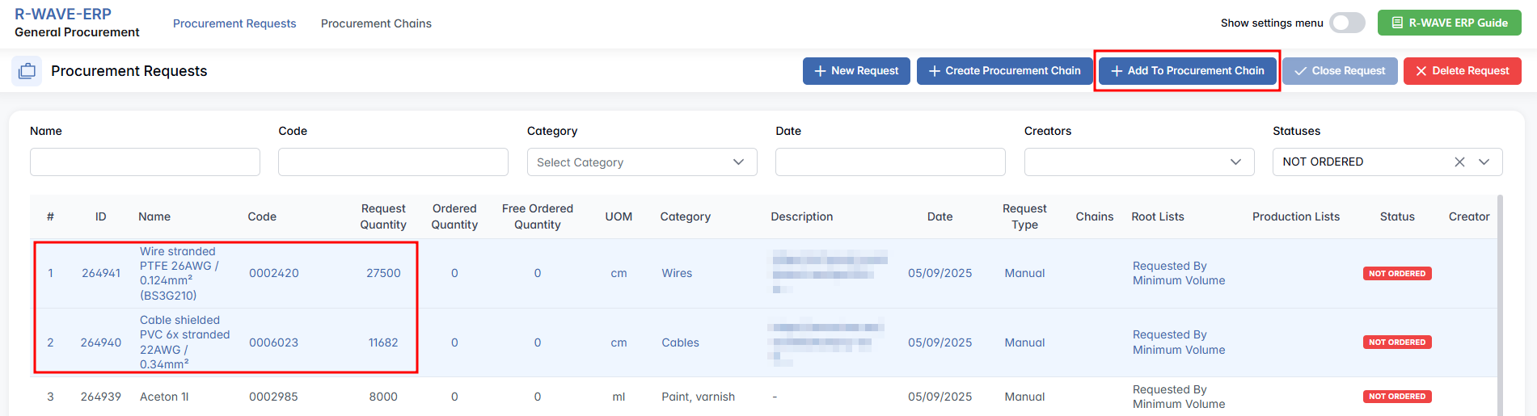Click the Date filter field
This screenshot has width=1537, height=416.
[x=890, y=162]
